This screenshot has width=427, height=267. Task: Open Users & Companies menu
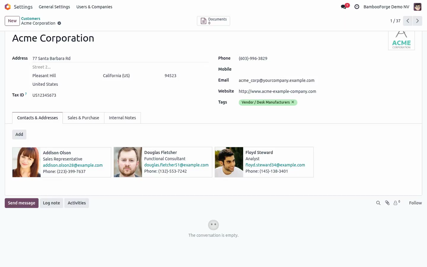(x=94, y=7)
